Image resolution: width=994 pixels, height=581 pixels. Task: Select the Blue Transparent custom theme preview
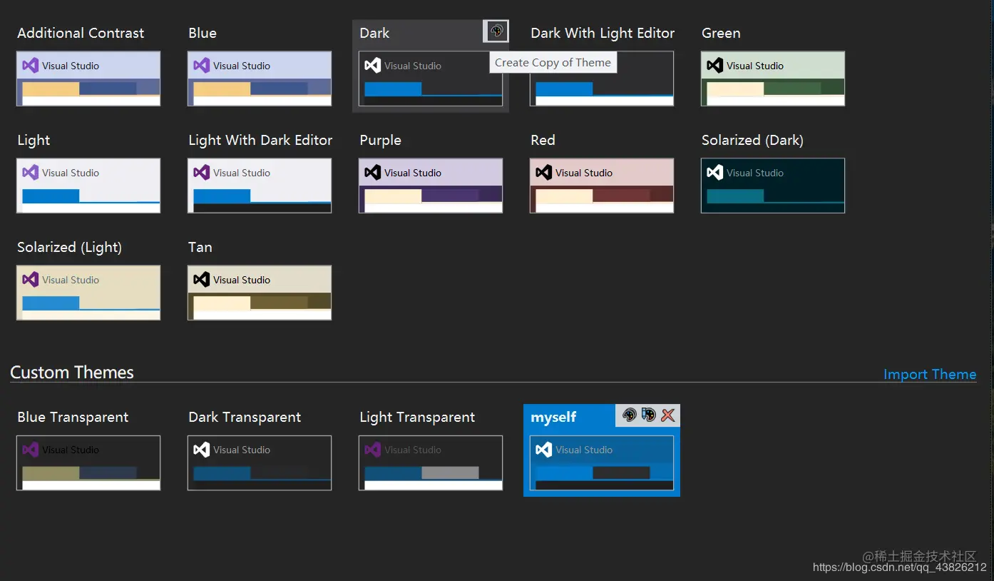88,463
